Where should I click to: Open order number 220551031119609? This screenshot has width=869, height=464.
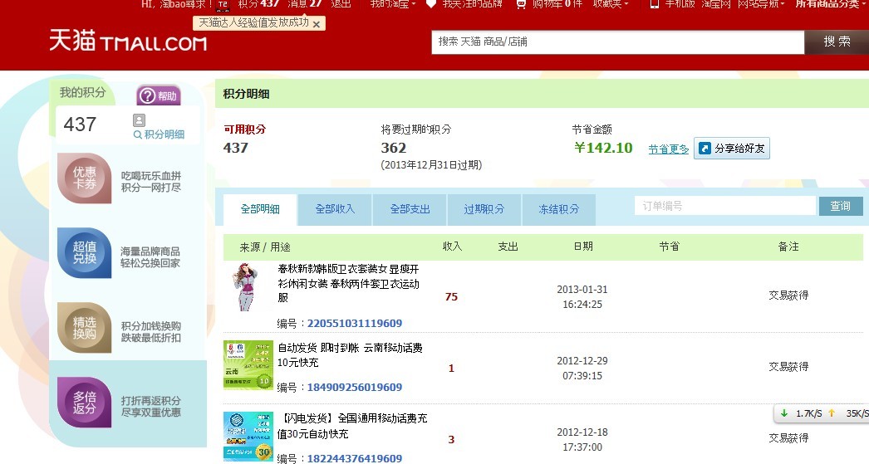[355, 324]
